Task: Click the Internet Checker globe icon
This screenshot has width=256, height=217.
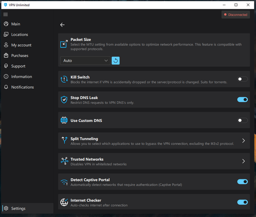Action: 64,202
